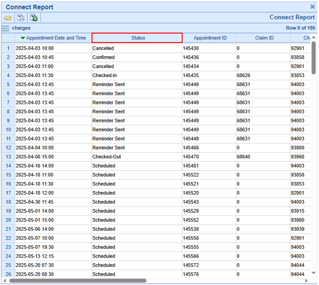Select row number 1 header

(x=8, y=48)
